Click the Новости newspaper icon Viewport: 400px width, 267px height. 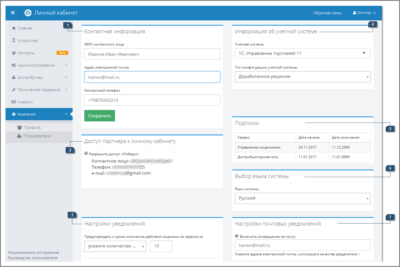pos(14,102)
